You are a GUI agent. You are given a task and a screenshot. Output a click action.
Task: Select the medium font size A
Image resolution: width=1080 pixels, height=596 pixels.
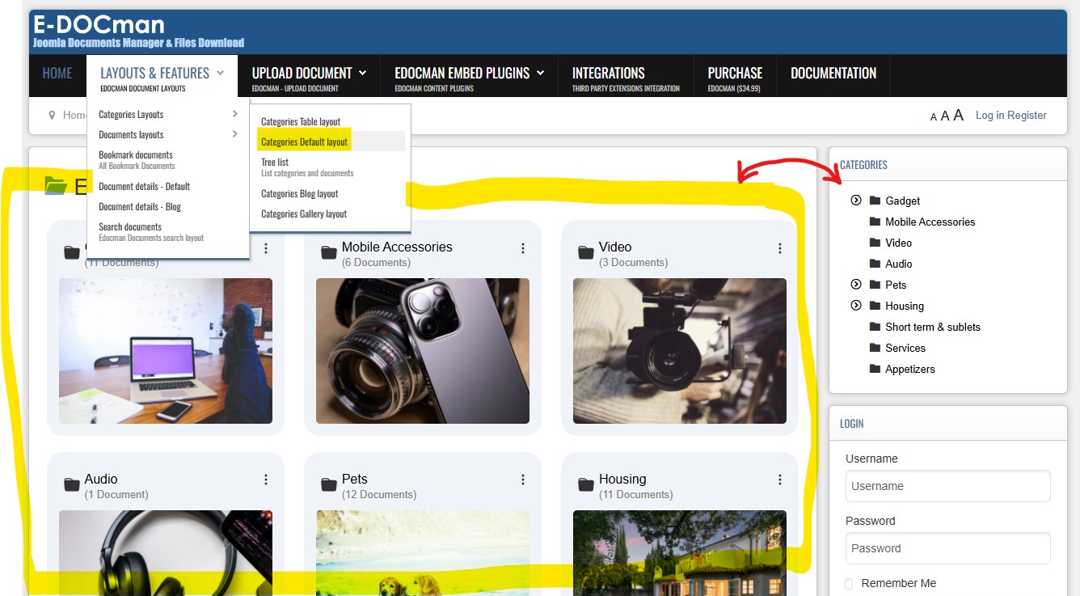click(945, 116)
